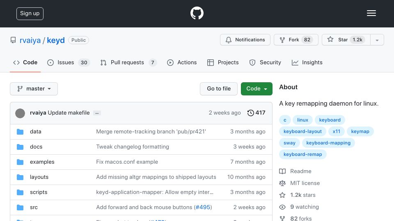394x221 pixels.
Task: Click the src folder icon
Action: point(20,207)
